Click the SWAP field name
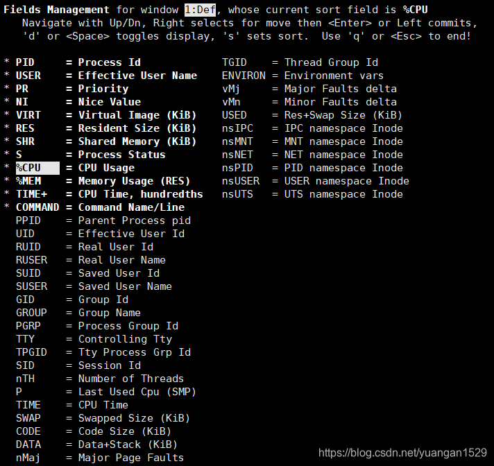Viewport: 494px width, 466px height. 28,418
